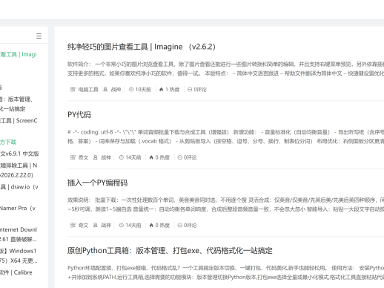
Task: Click the clock icon beside 10天前
Action: (x=131, y=89)
